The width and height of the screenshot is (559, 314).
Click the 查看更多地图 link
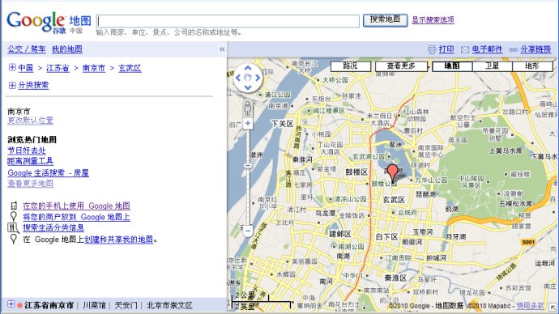(30, 184)
